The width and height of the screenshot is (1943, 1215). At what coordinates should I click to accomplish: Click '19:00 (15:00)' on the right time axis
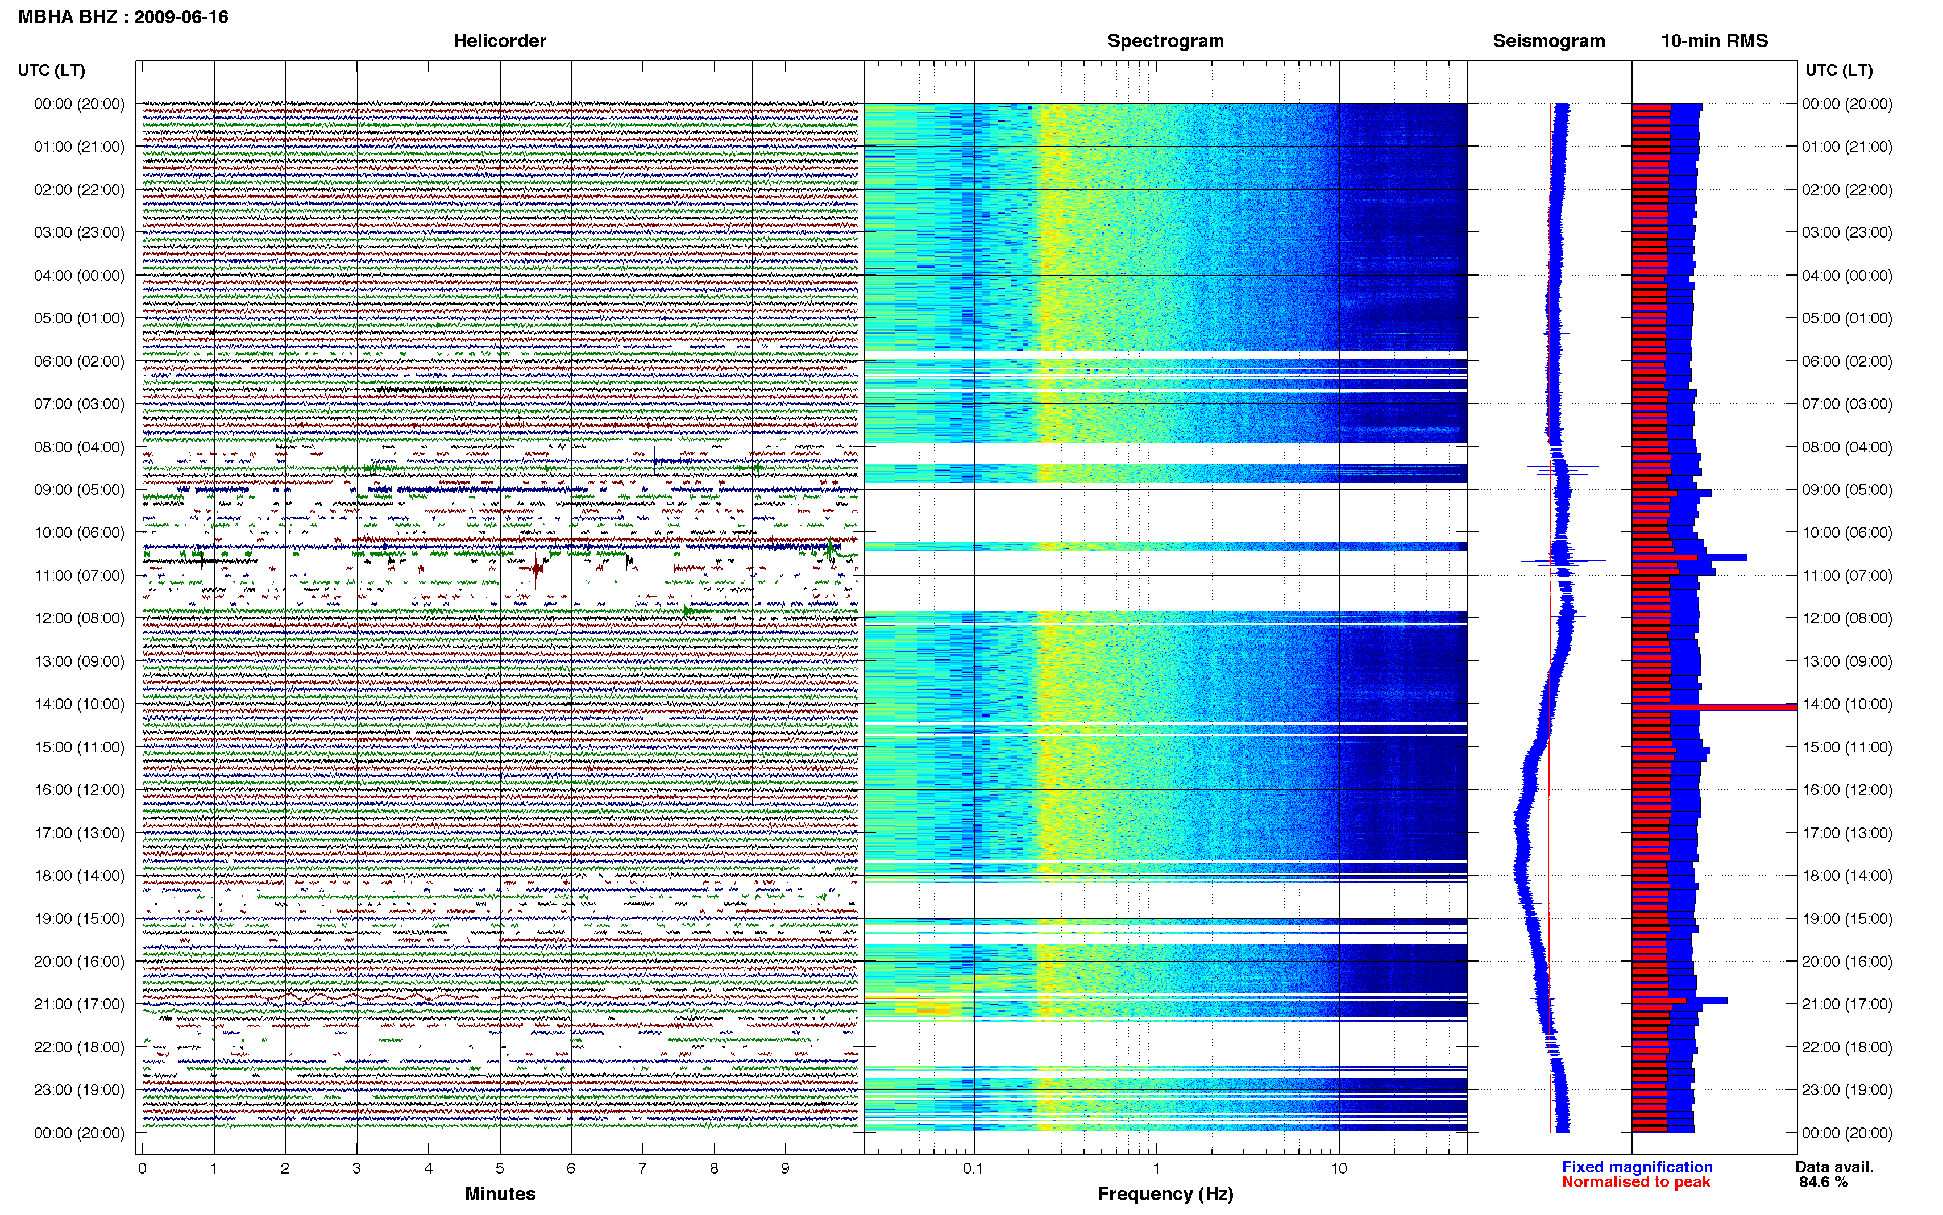click(x=1846, y=918)
